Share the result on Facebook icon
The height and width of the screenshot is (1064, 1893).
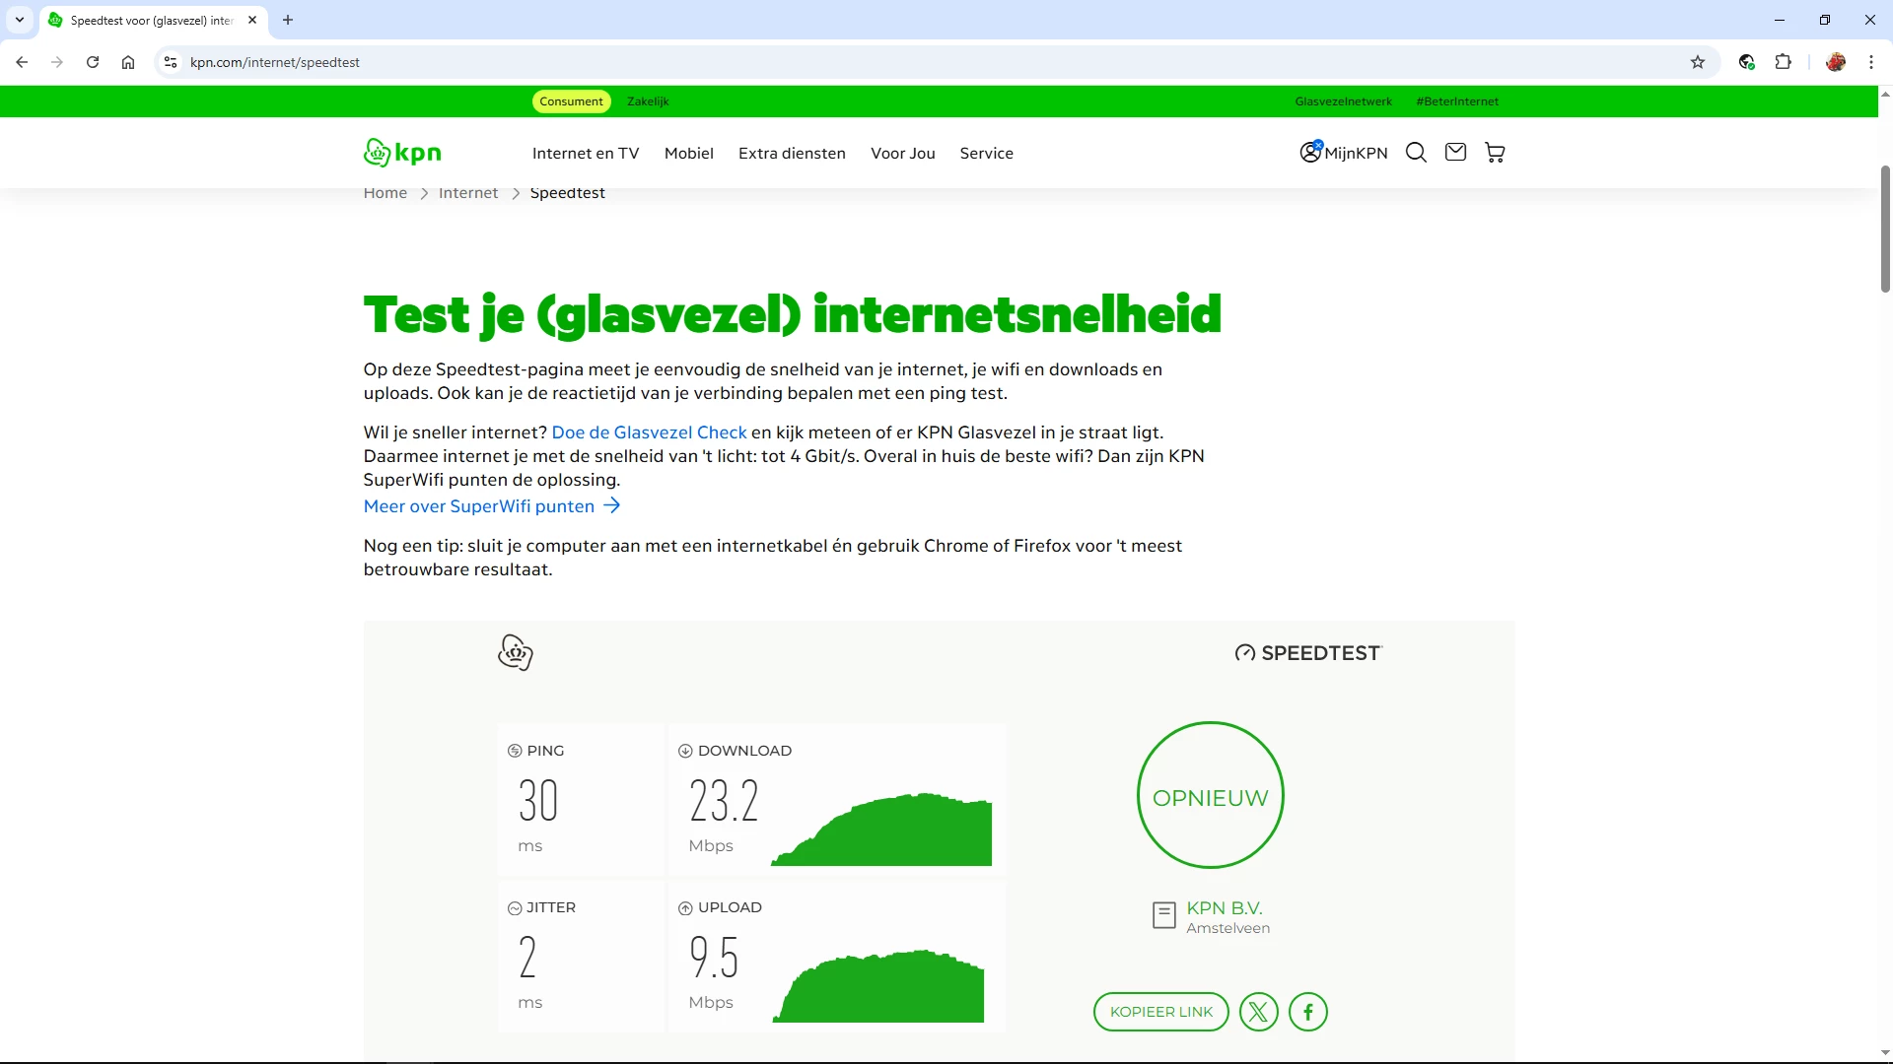[1308, 1012]
